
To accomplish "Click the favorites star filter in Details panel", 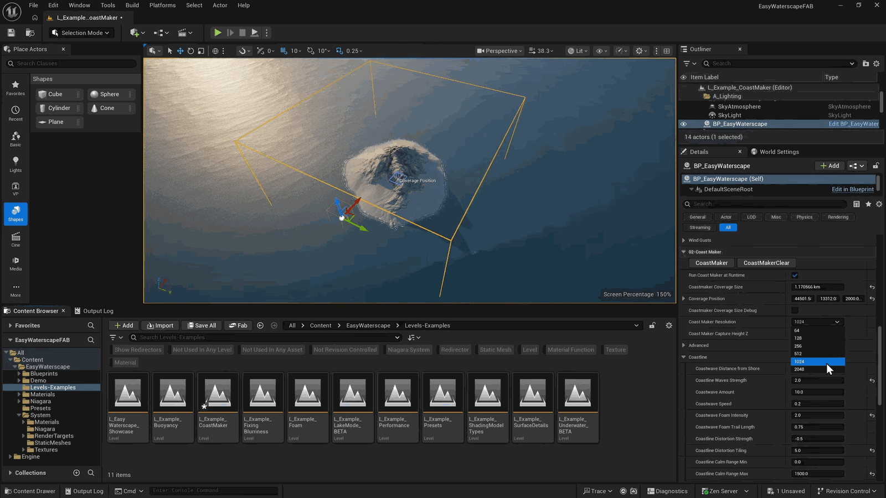I will 868,204.
